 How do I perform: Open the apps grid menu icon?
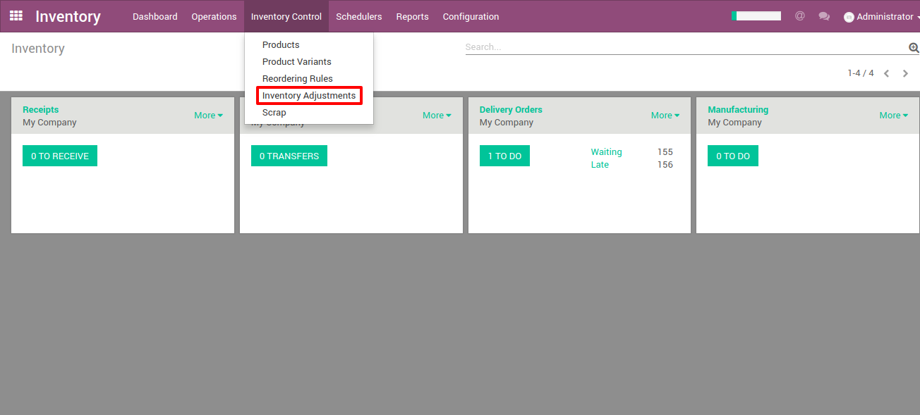16,16
